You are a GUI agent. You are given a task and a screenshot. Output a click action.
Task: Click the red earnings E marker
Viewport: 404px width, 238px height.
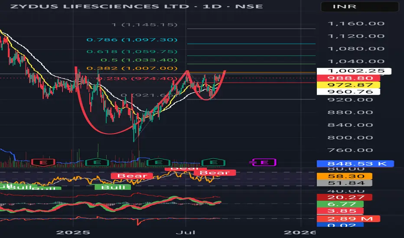[43, 162]
